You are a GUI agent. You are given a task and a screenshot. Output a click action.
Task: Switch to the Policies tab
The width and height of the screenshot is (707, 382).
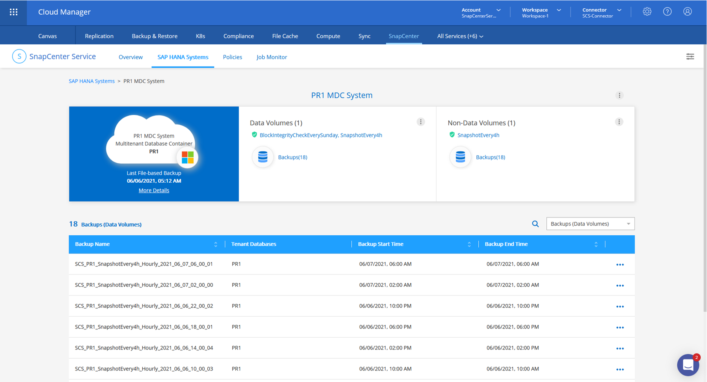pos(232,57)
